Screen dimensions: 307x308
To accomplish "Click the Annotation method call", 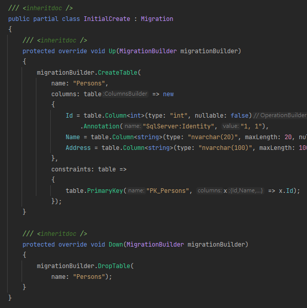I will point(101,126).
